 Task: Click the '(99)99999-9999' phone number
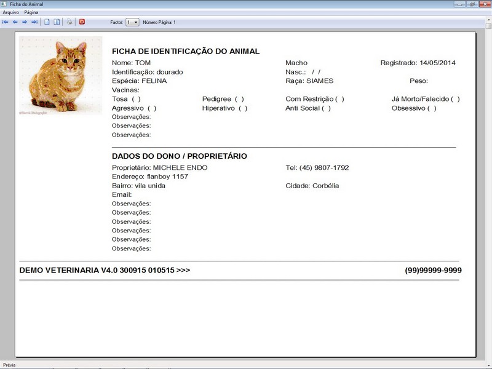click(434, 270)
